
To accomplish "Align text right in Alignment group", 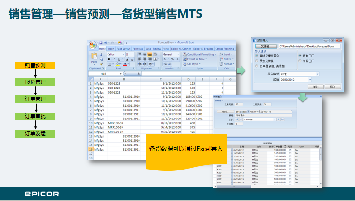I will [x=150, y=59].
